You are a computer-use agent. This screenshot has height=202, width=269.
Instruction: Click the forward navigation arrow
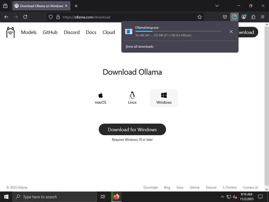tap(15, 17)
